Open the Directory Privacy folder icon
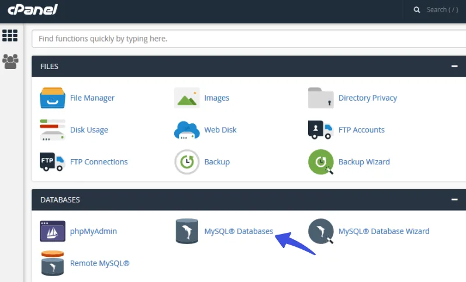The width and height of the screenshot is (466, 282). click(320, 98)
